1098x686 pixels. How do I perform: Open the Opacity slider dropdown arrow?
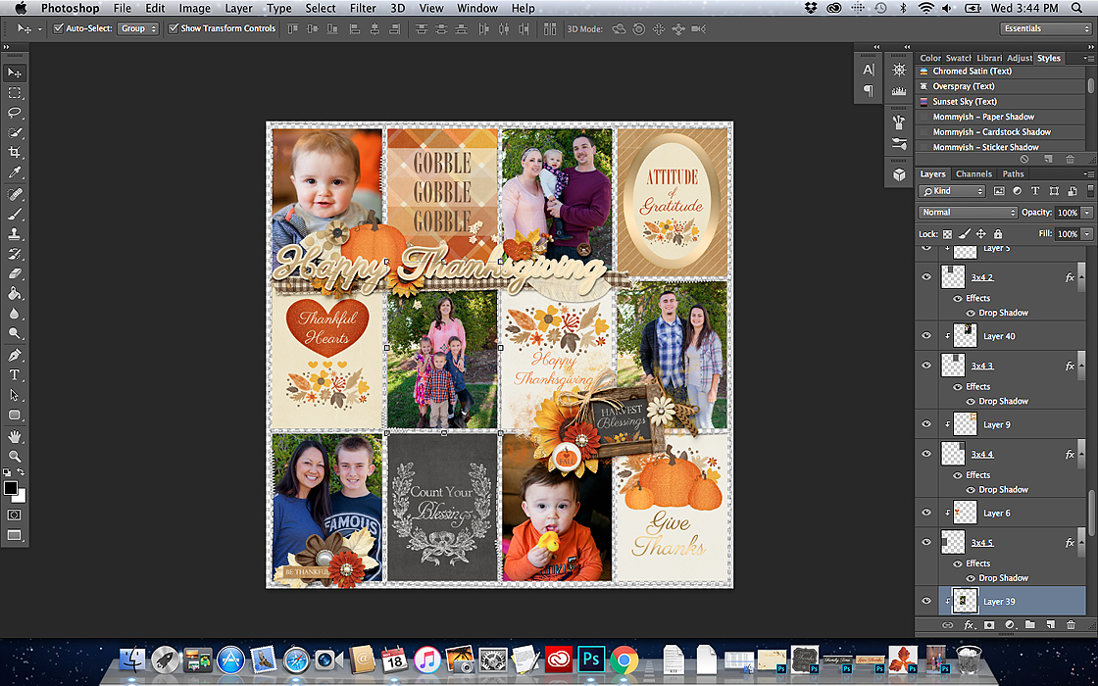(x=1087, y=212)
